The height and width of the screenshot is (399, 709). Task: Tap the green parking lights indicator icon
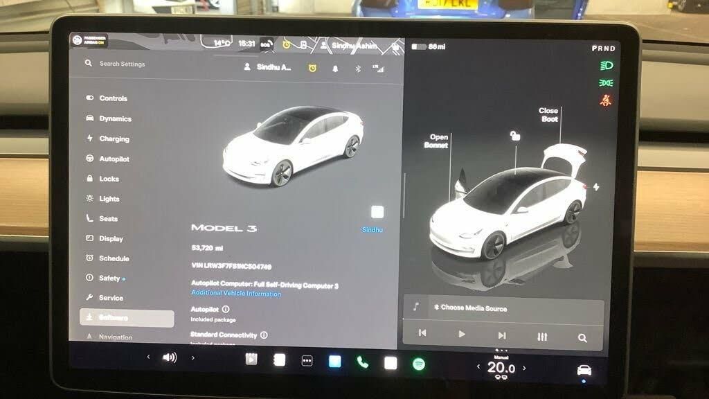click(x=606, y=83)
